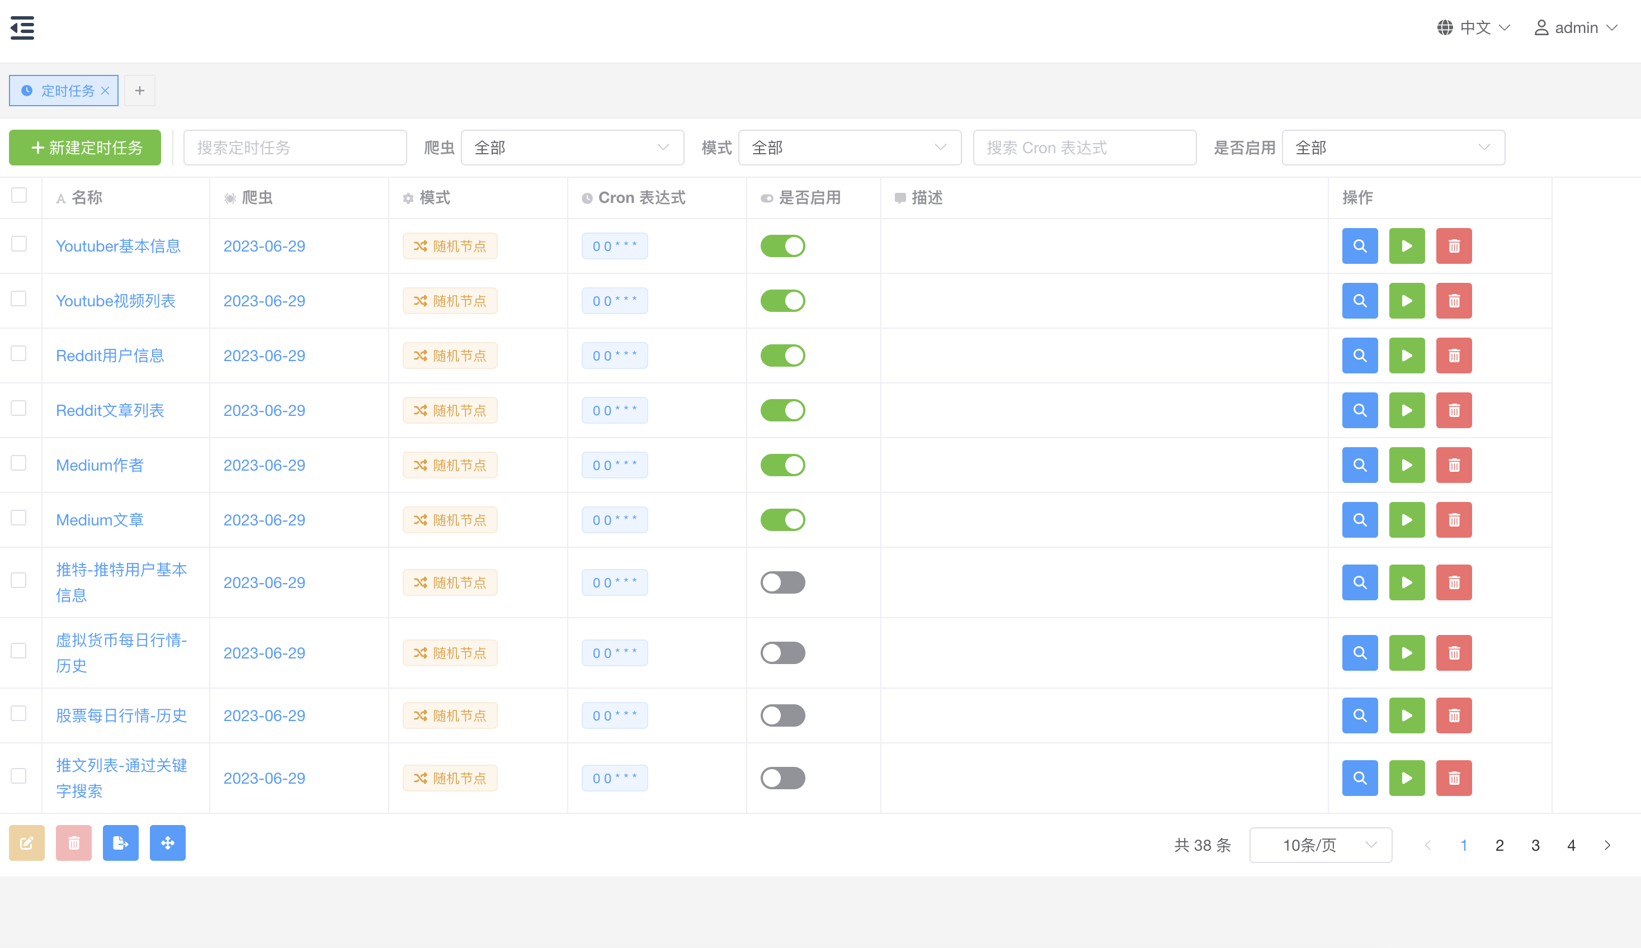Delete the Youtuber基本信息 schedule
Viewport: 1641px width, 948px height.
(1454, 246)
